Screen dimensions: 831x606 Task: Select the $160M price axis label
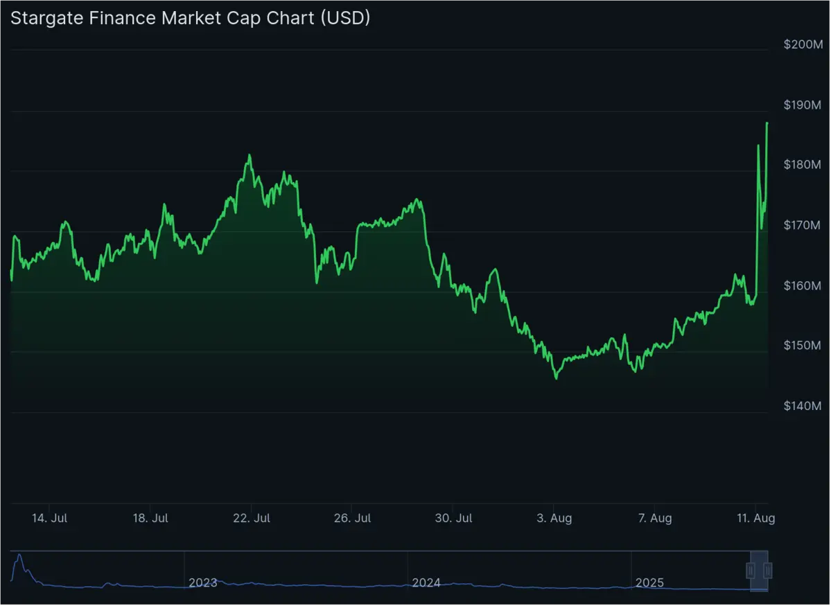coord(803,285)
